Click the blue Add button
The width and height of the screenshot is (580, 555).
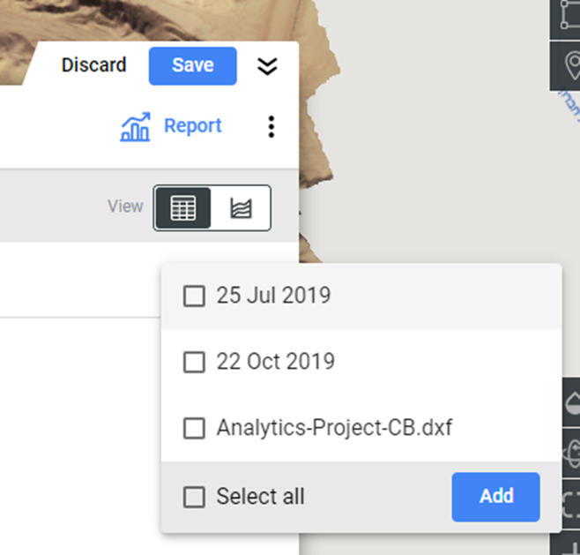click(x=495, y=497)
